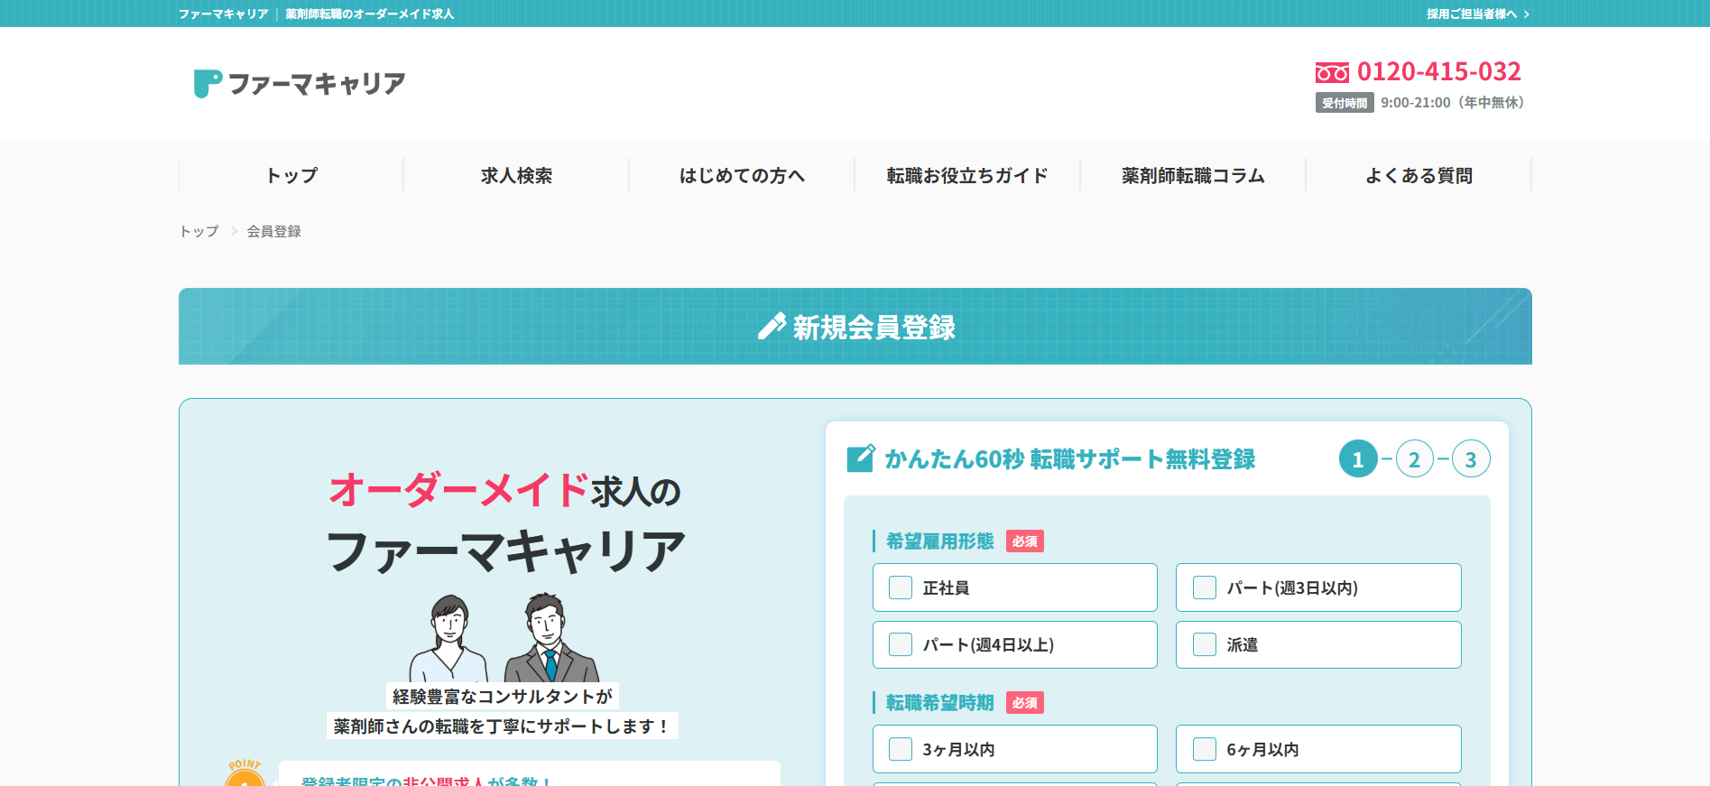Click the 経験豊富なコンサルタントが caption
The image size is (1710, 786).
click(x=503, y=696)
